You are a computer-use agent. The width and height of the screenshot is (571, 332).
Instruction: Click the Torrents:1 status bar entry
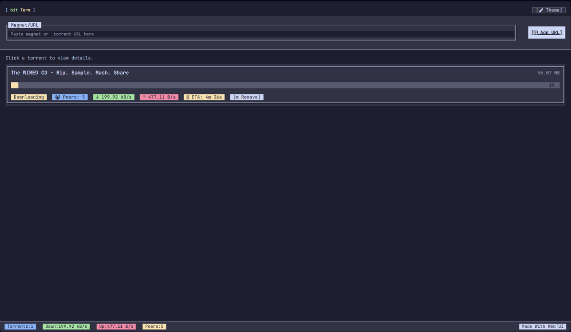pos(20,327)
